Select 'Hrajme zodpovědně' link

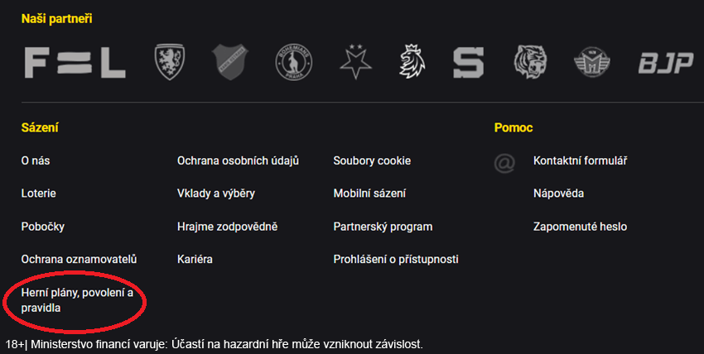(x=227, y=227)
